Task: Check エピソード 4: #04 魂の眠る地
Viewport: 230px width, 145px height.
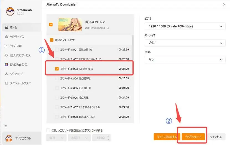Action: point(57,78)
